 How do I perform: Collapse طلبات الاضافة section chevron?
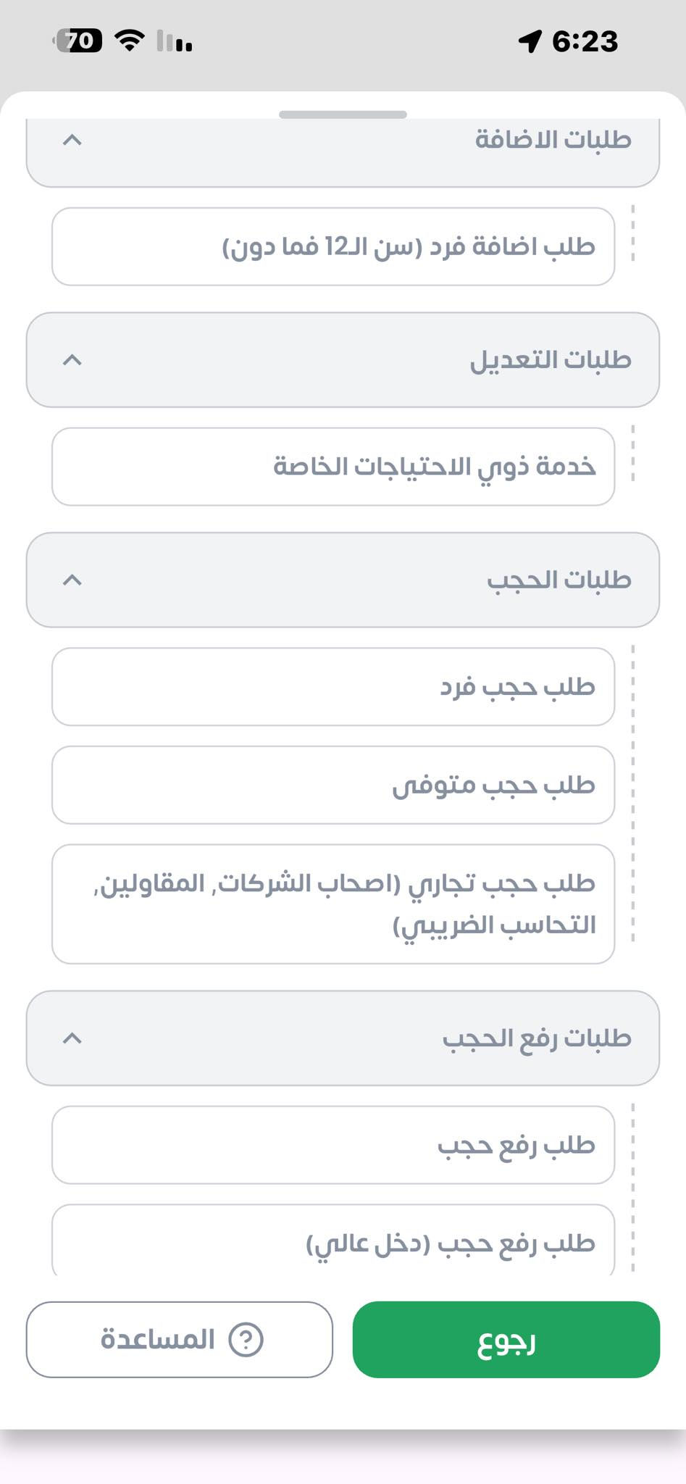tap(72, 140)
